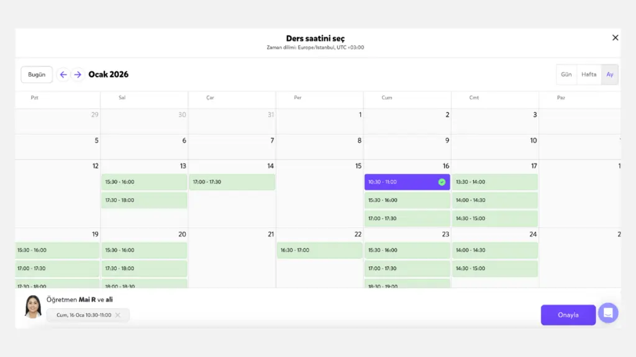Go to the next month arrow
Viewport: 636px width, 357px height.
pyautogui.click(x=78, y=74)
